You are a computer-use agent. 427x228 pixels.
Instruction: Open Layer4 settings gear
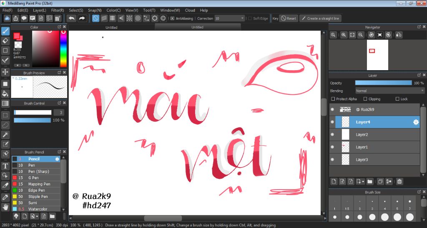416,122
